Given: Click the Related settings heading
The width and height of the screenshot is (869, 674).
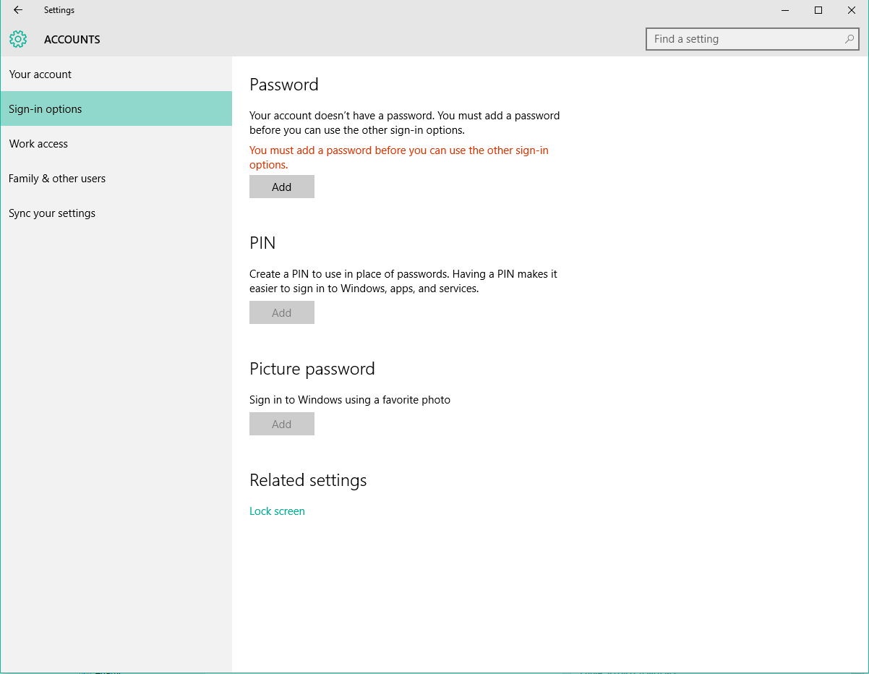Looking at the screenshot, I should [x=308, y=480].
